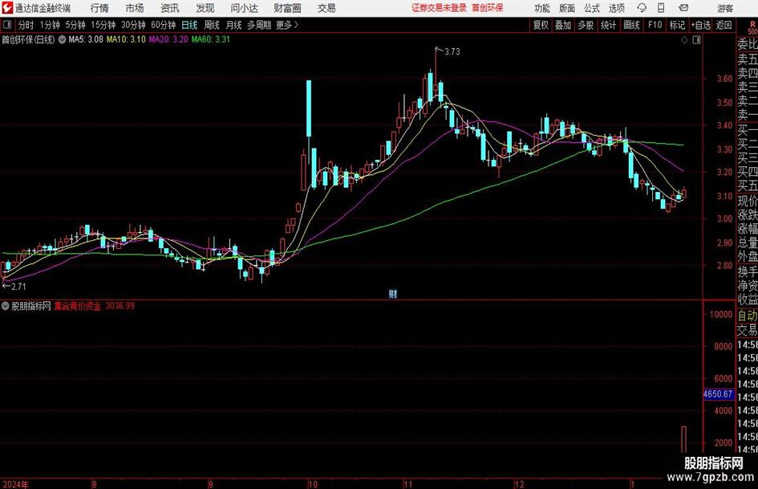Open the mobile phone icon
Viewport: 758px width, 489px height.
pos(661,8)
